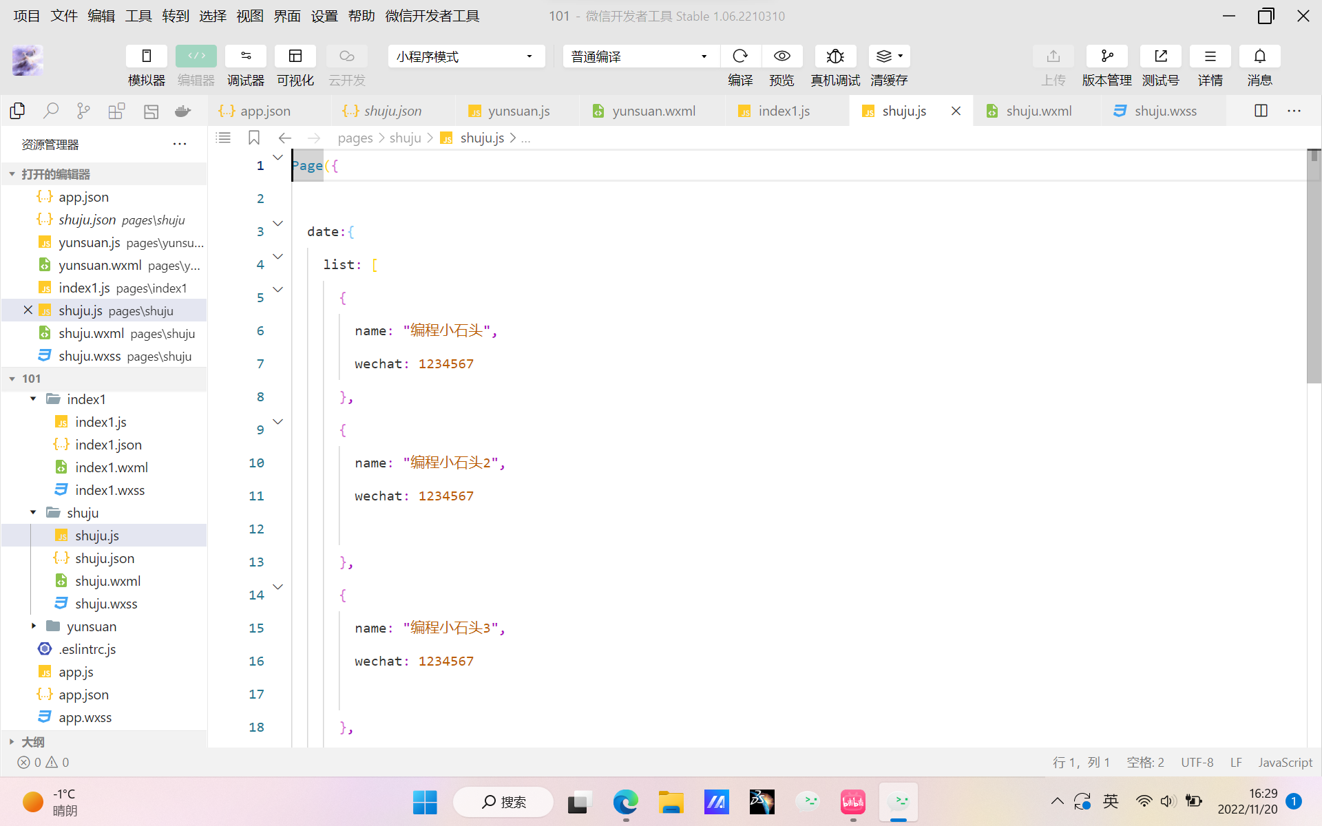
Task: Open index1.wxml in file tree
Action: pyautogui.click(x=111, y=467)
